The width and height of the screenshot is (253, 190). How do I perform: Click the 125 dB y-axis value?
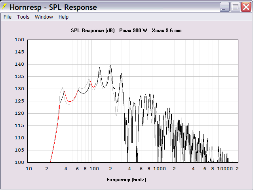pyautogui.click(x=19, y=101)
